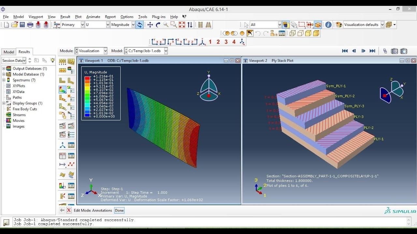
Task: Open the Viewport menu
Action: pos(36,17)
